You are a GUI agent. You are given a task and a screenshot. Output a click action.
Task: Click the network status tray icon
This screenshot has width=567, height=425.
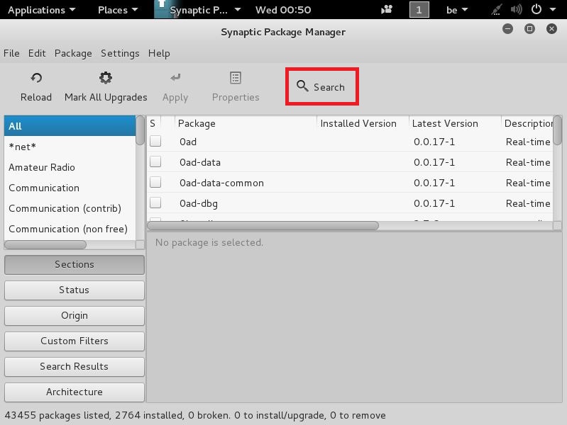click(x=496, y=9)
